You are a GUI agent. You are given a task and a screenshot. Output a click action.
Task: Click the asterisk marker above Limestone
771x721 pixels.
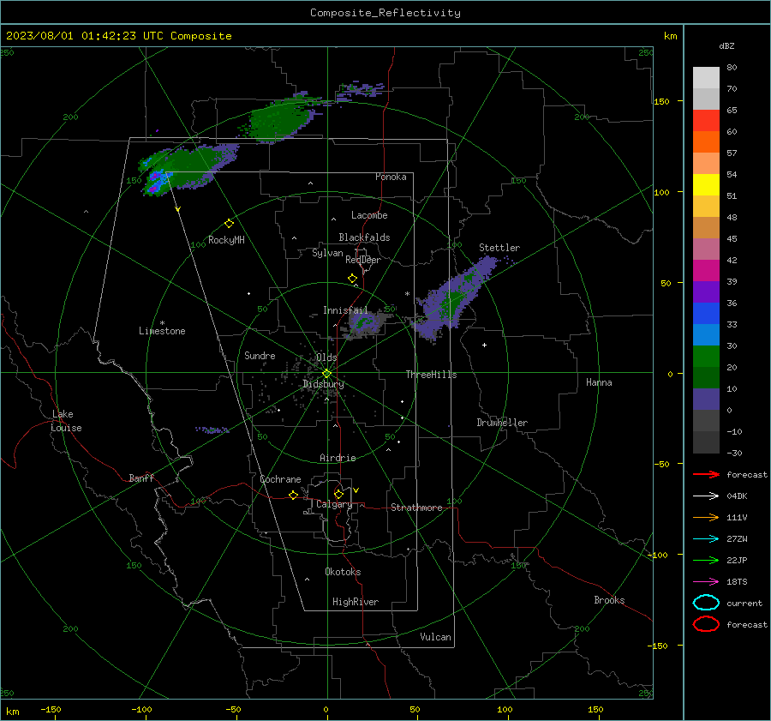point(162,323)
